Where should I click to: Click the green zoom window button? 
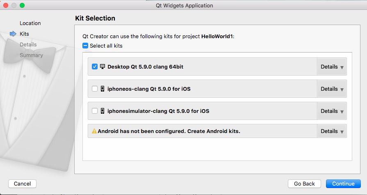22,5
